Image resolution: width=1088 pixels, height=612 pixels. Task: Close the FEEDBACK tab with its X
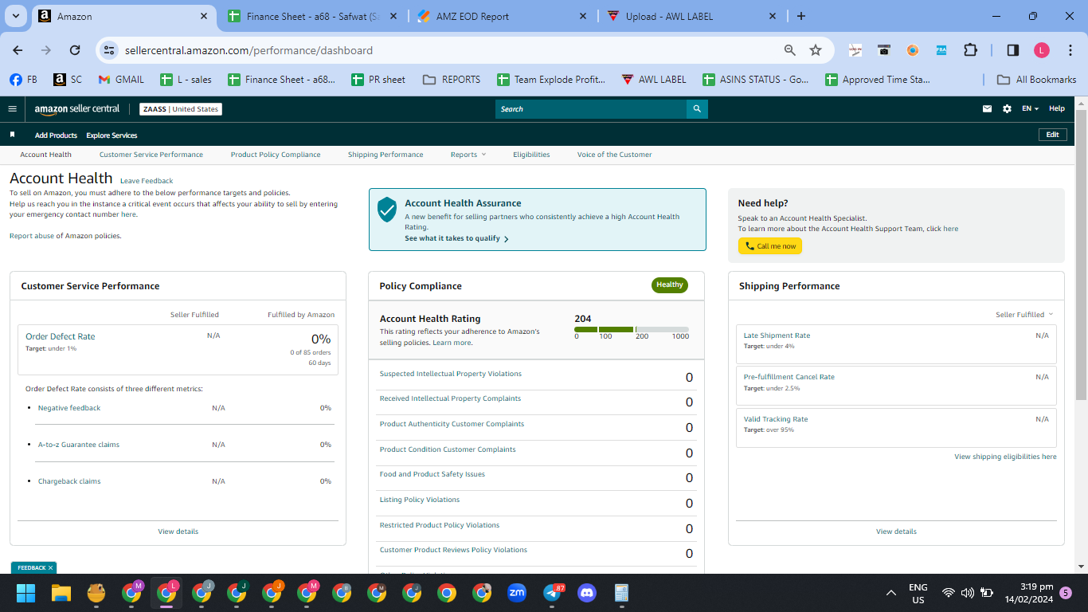click(x=50, y=568)
